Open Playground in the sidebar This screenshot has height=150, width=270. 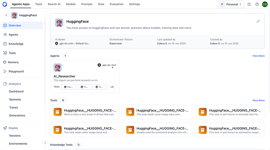pos(22,72)
